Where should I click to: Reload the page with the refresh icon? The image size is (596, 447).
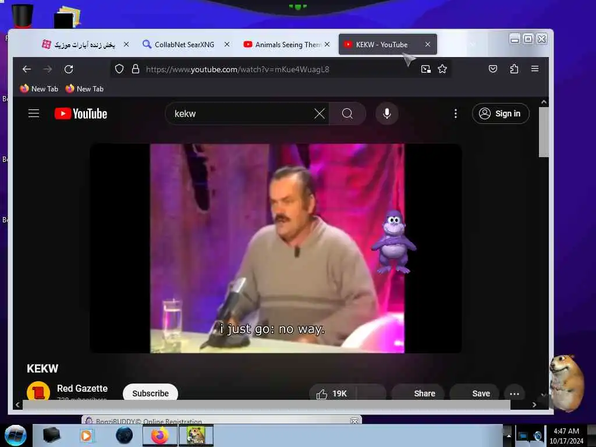point(69,69)
